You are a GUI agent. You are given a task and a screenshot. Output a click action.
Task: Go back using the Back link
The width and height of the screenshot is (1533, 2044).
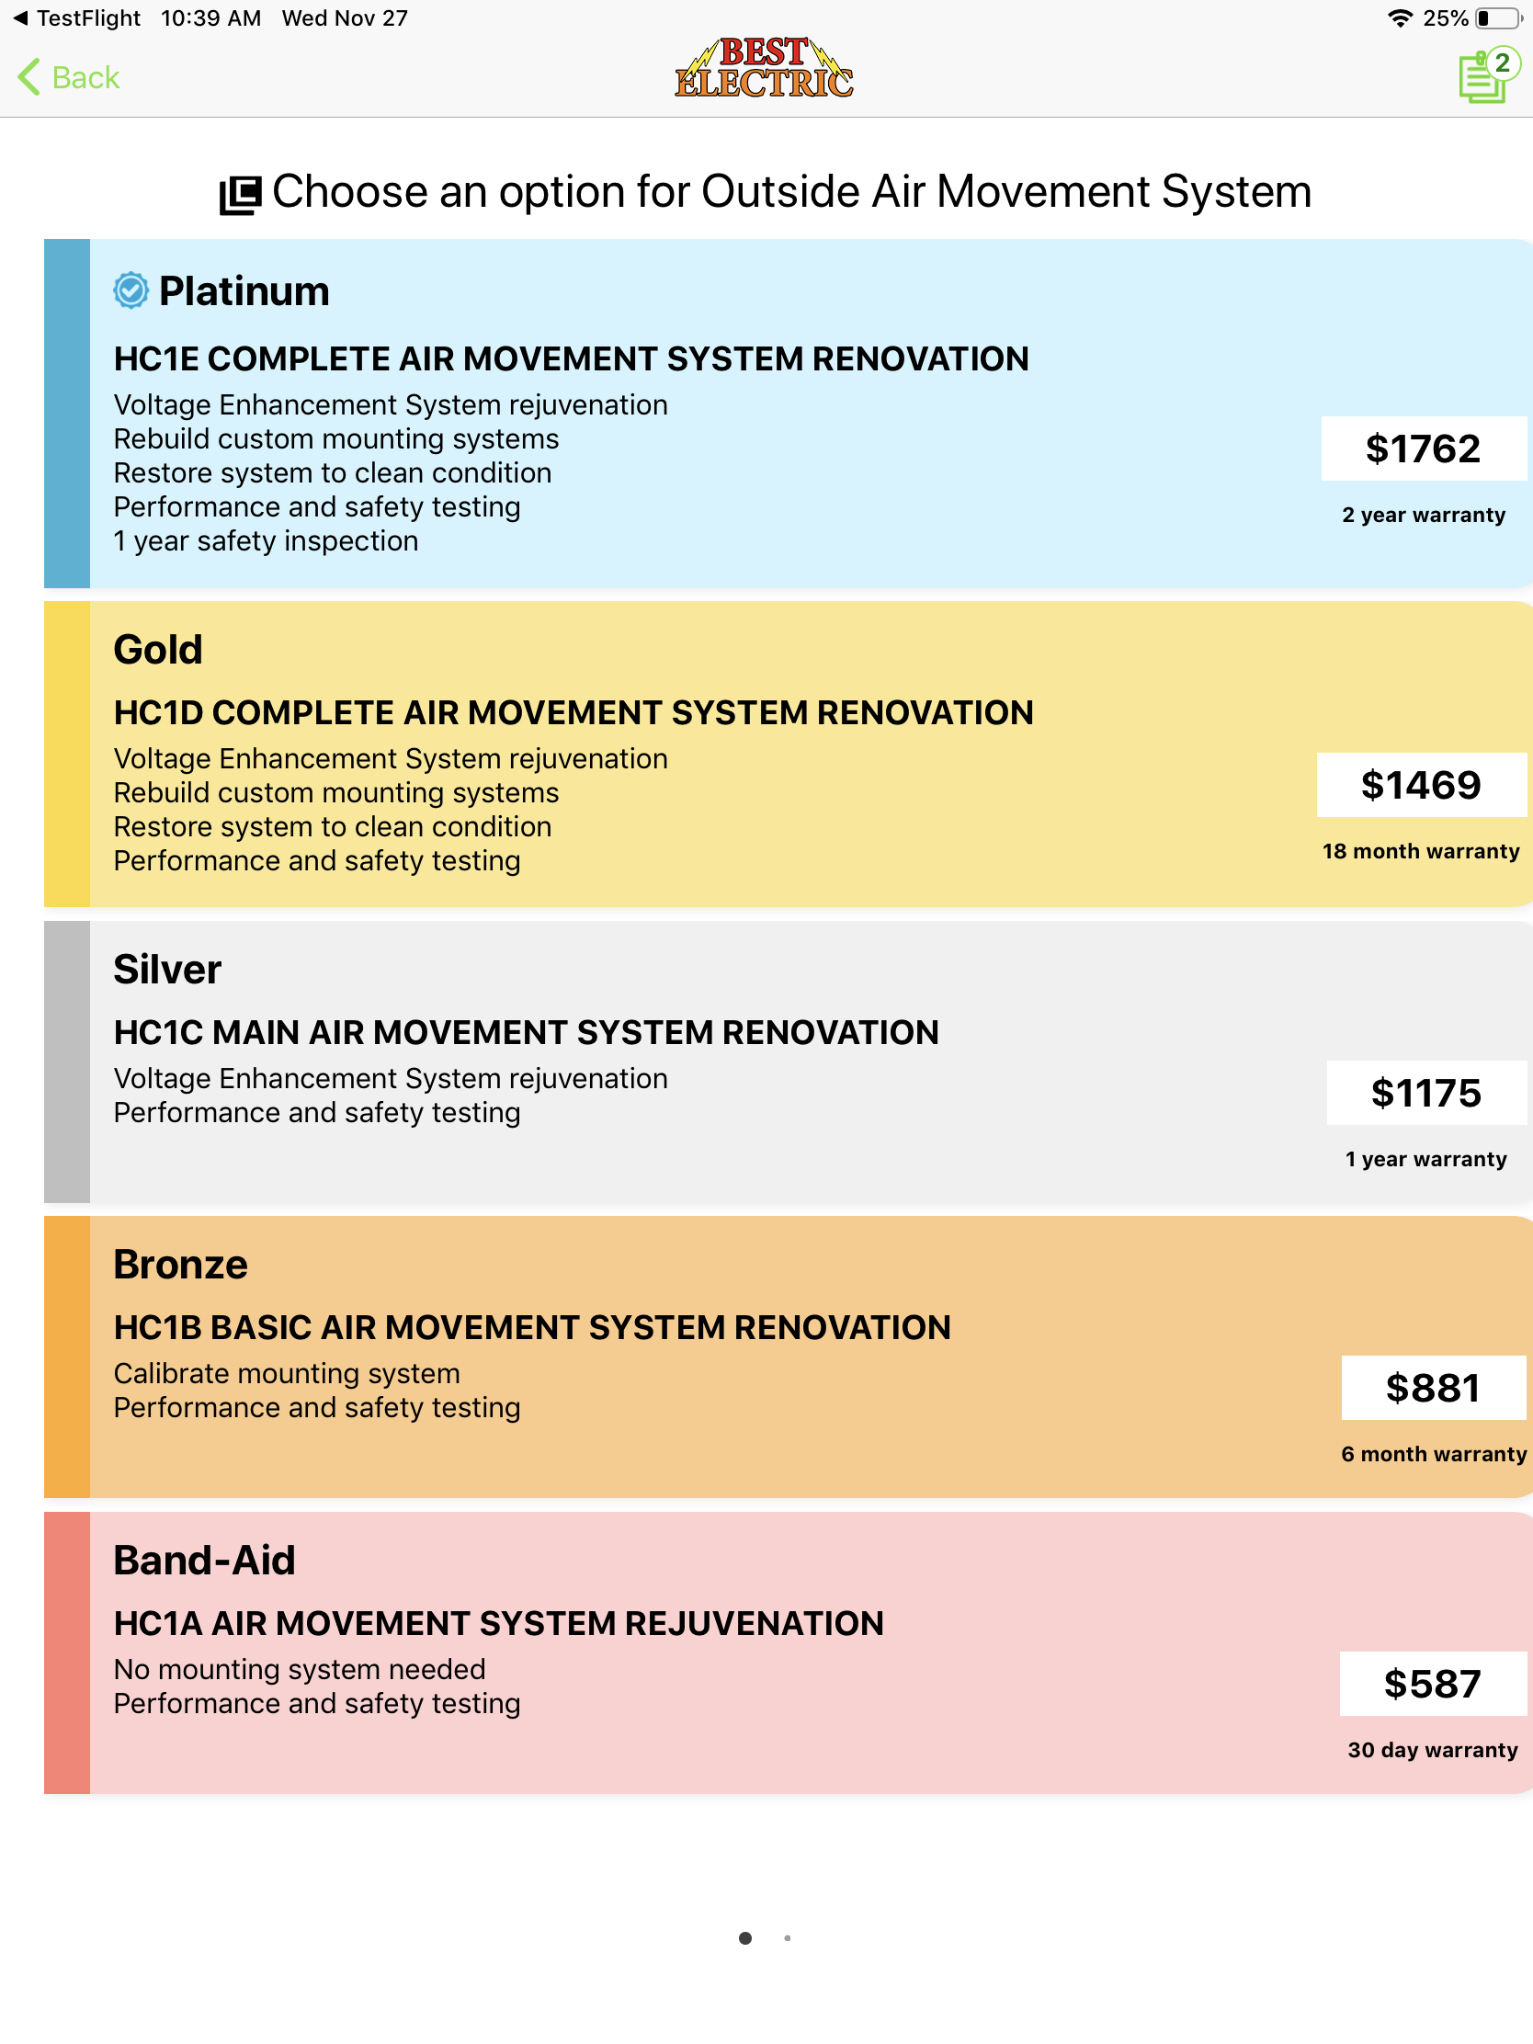tap(85, 77)
